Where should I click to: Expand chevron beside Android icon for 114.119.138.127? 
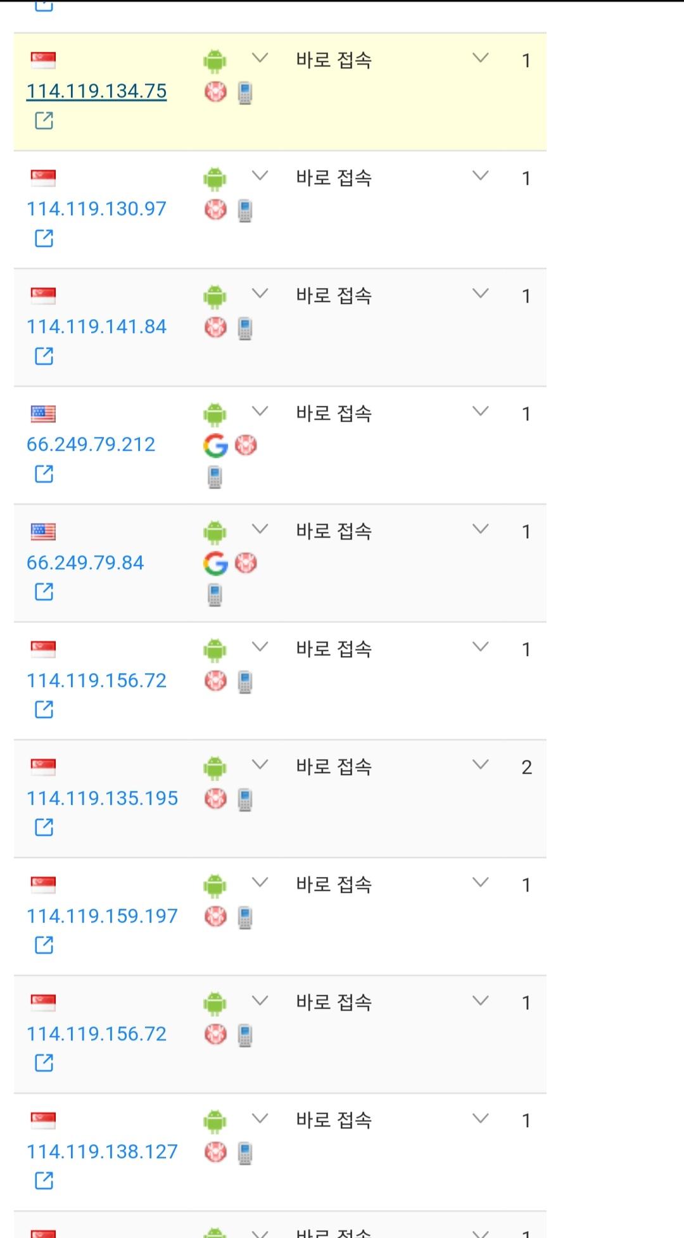[x=260, y=1118]
